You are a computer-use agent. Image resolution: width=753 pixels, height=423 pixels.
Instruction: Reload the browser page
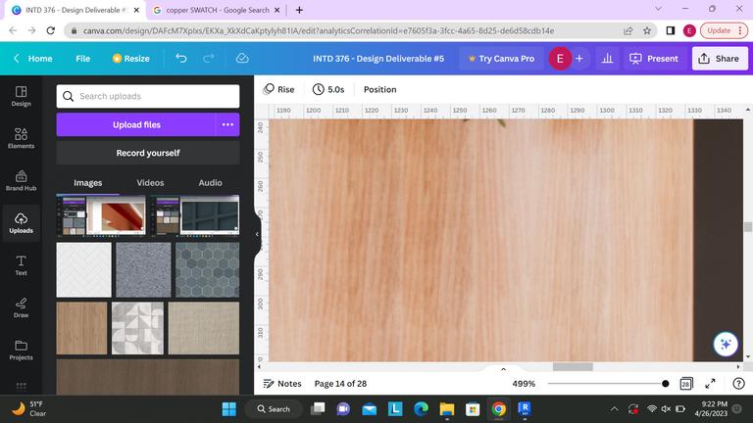[50, 30]
